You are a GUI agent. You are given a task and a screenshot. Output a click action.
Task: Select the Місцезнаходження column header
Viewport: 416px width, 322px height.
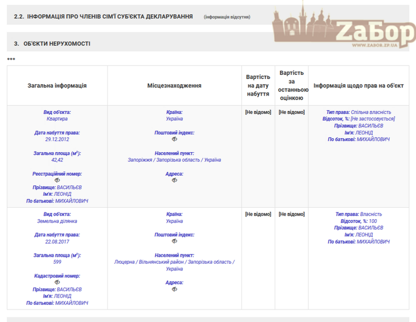pyautogui.click(x=174, y=86)
